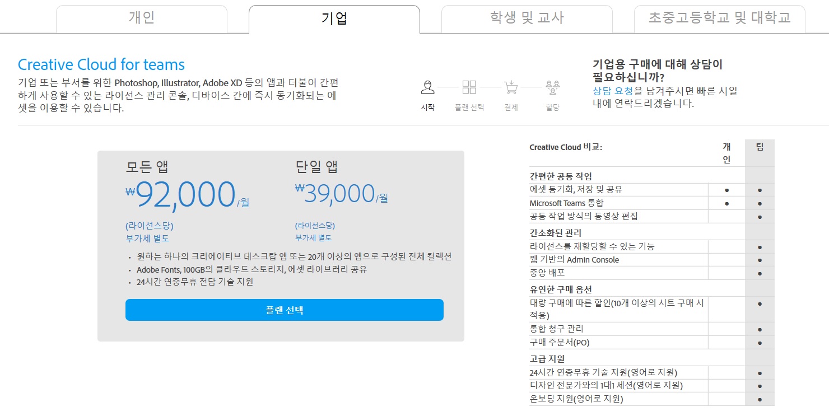Click the 온보딩 지원(영어로 지원) row
Image resolution: width=829 pixels, height=416 pixels.
click(651, 399)
